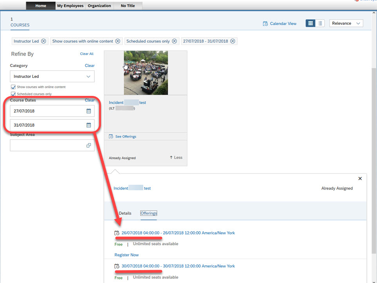Viewport: 377px width, 283px height.
Task: Open calendar picker for start date 27/07/2018
Action: 89,111
